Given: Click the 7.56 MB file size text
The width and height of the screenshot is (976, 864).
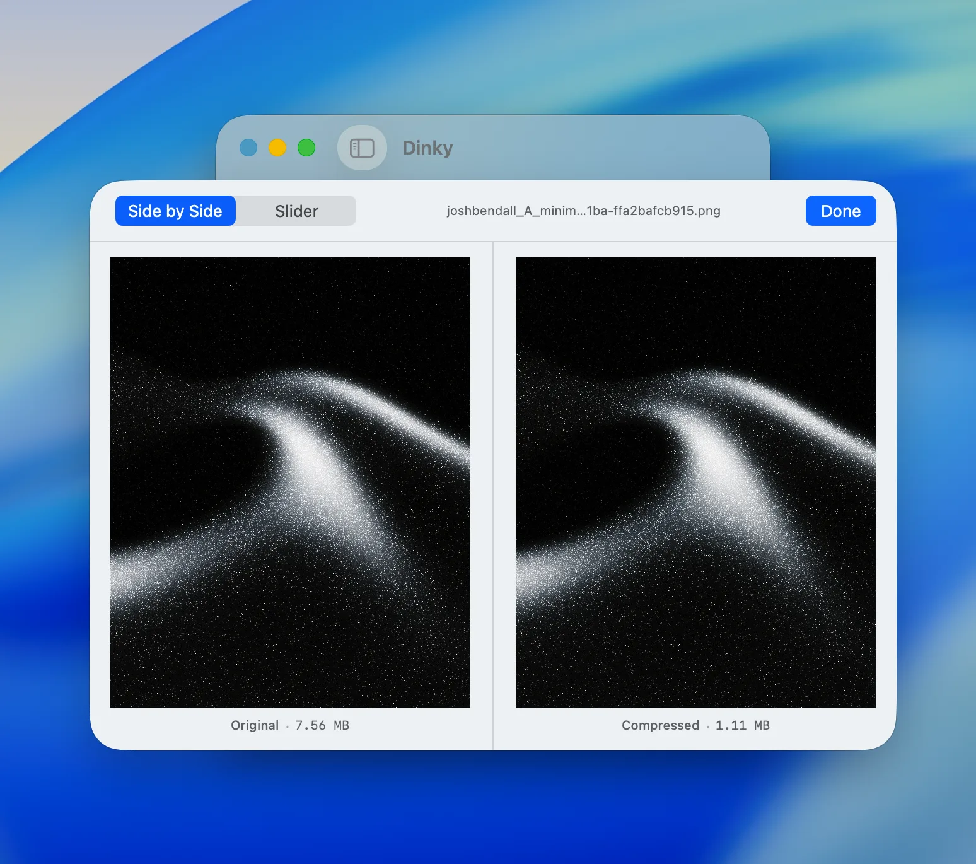Looking at the screenshot, I should click(322, 725).
